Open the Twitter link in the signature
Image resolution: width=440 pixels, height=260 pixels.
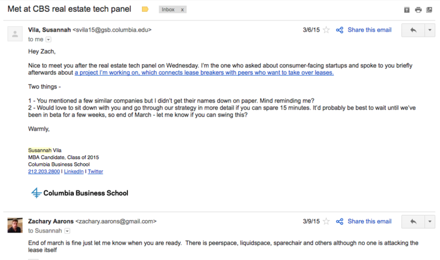pos(95,172)
